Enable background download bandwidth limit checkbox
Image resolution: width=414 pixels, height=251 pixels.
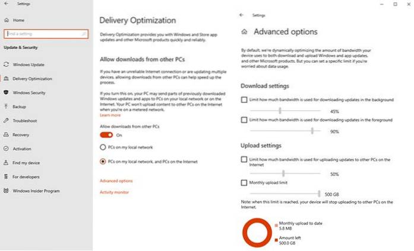(x=244, y=100)
